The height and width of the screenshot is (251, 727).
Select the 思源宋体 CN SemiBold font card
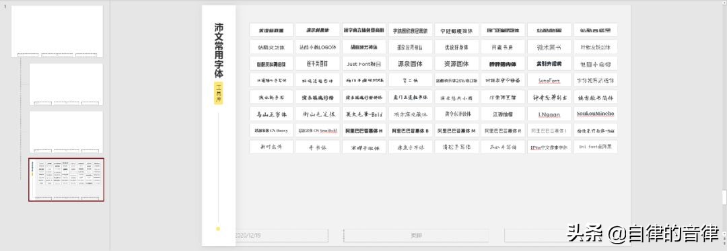[x=318, y=130]
